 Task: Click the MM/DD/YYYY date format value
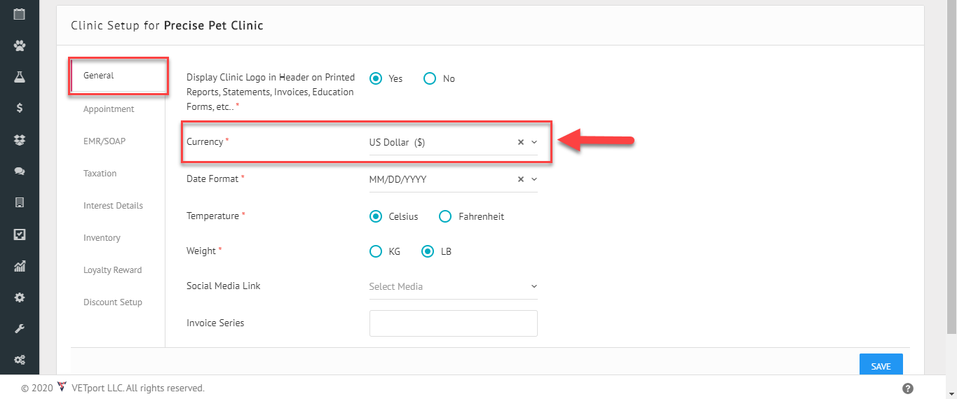pos(398,179)
